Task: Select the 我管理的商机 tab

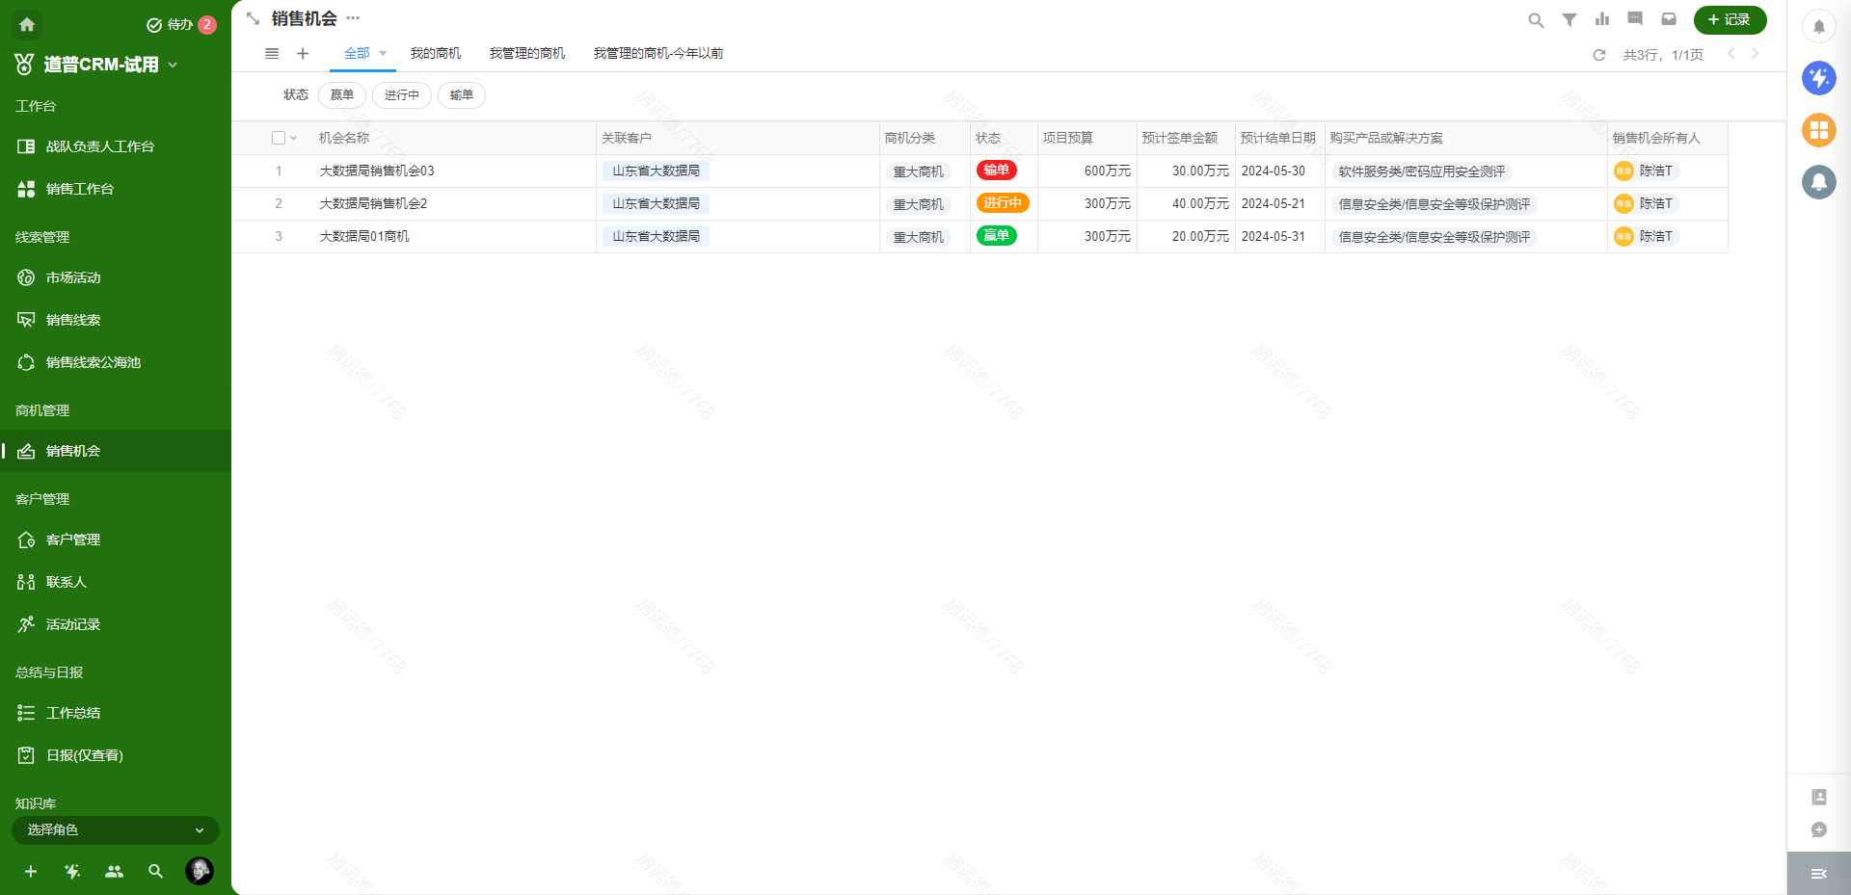Action: 526,54
